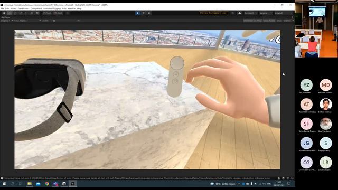The width and height of the screenshot is (338, 190).
Task: Open the Gizmos dropdown arrow
Action: click(293, 21)
